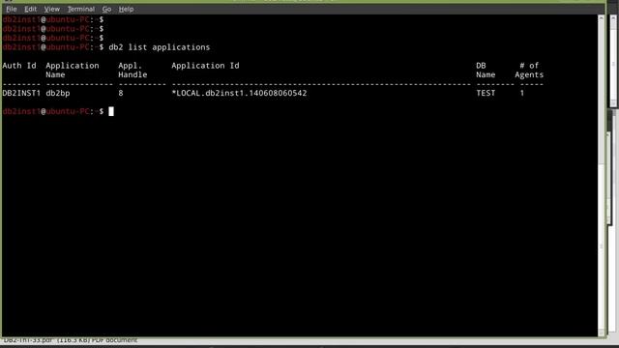The image size is (619, 348).
Task: Click the db2bp application name
Action: click(x=58, y=93)
